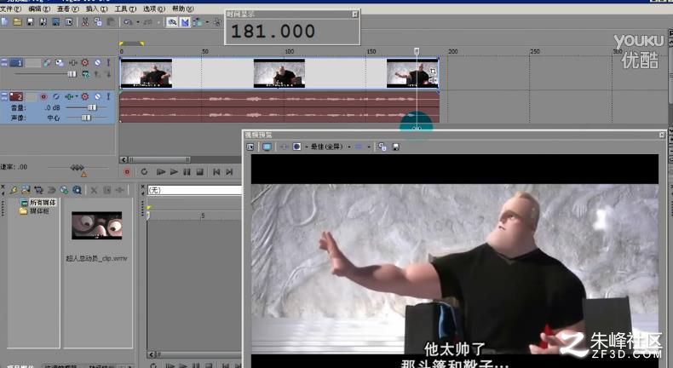The height and width of the screenshot is (368, 673).
Task: Click Play From Start in transport bar
Action: 161,172
